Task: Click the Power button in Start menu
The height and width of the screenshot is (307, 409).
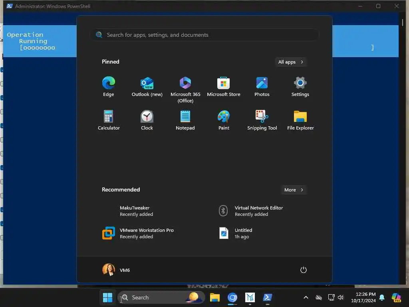Action: tap(304, 270)
